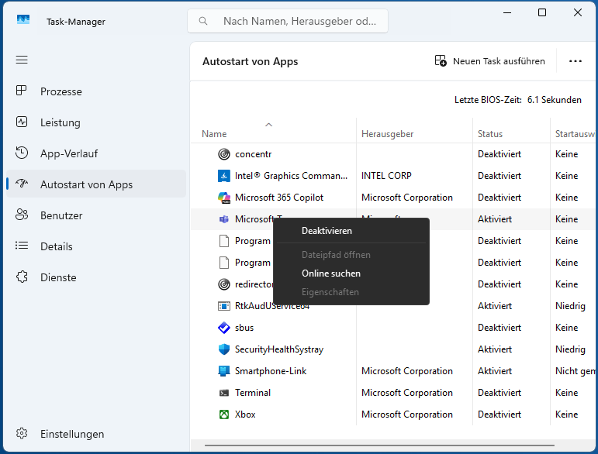Select the Xbox row name
598x454 pixels.
tap(245, 414)
